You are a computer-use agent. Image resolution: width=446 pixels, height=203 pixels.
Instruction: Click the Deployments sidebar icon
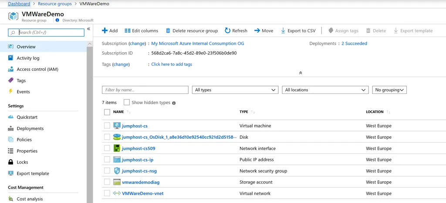[x=11, y=128]
